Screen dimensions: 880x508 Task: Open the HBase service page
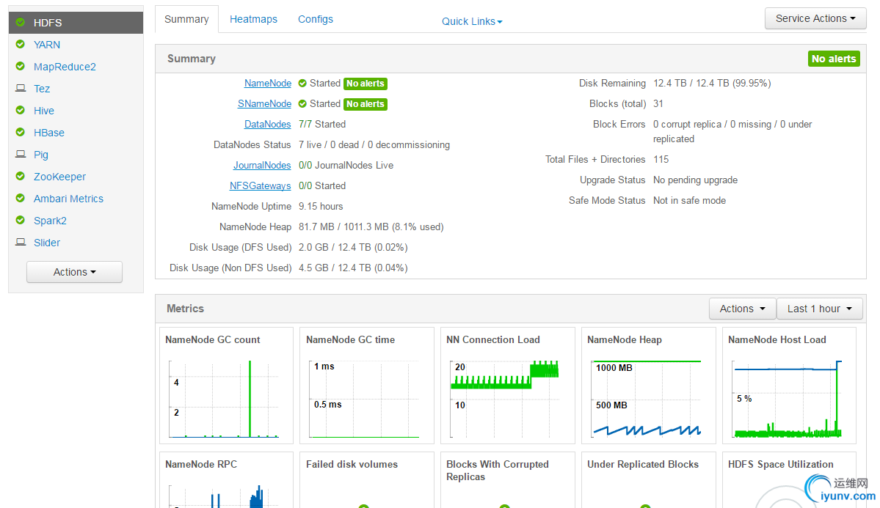(x=49, y=133)
